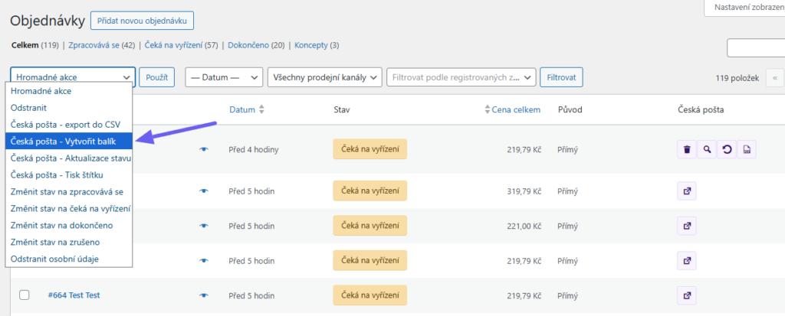Tick the checkbox for order #664 Test Test
Image resolution: width=785 pixels, height=316 pixels.
[24, 295]
